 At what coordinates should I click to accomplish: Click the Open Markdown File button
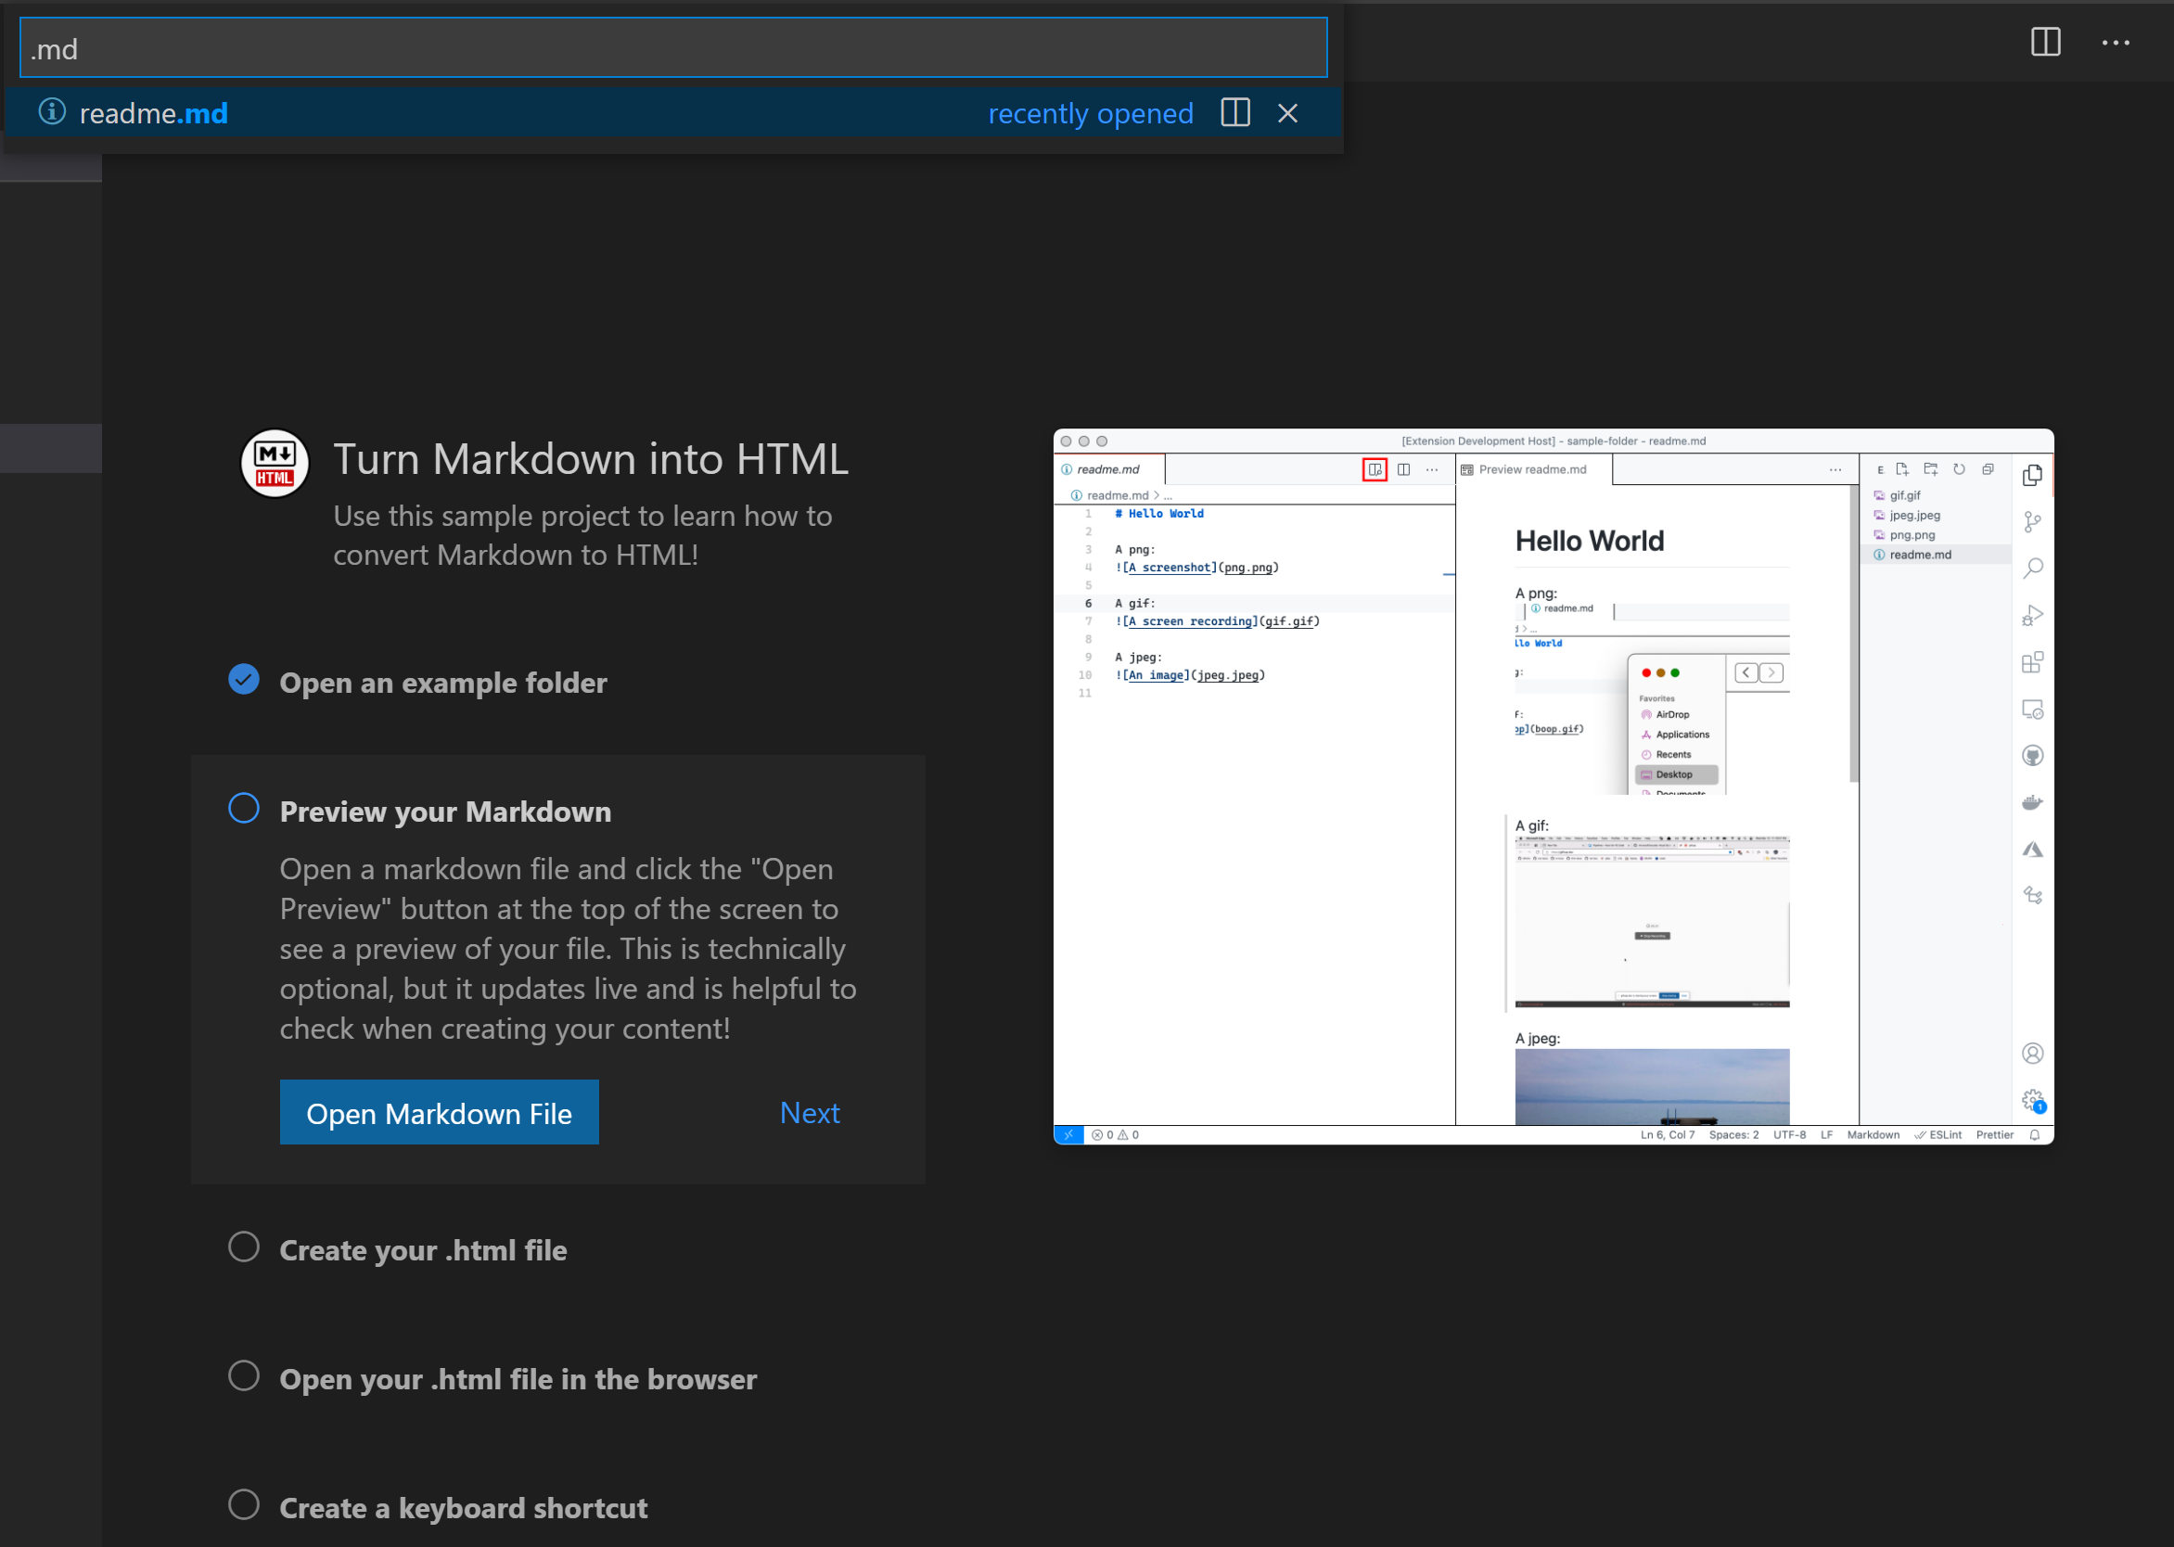pyautogui.click(x=438, y=1113)
